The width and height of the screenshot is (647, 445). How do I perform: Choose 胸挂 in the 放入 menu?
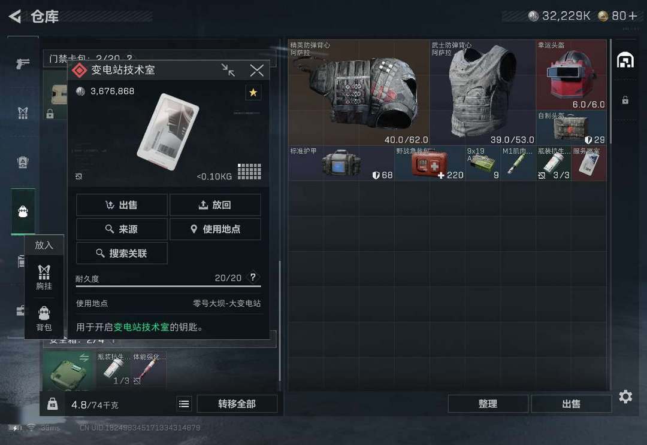pos(44,278)
